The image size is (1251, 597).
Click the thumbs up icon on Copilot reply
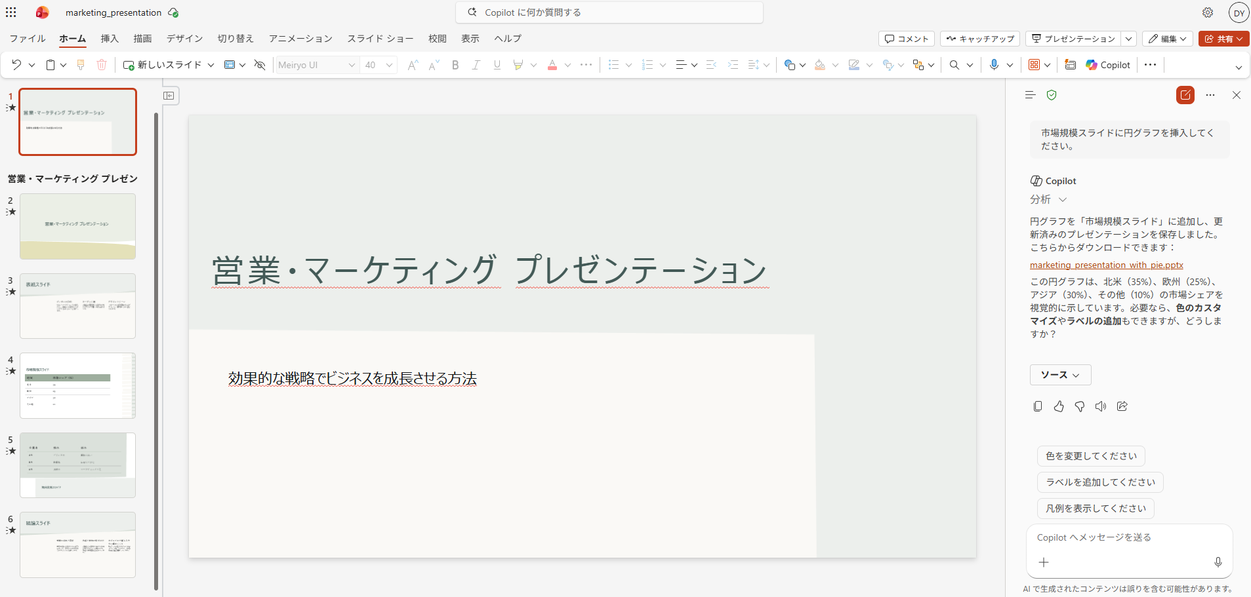(x=1059, y=406)
